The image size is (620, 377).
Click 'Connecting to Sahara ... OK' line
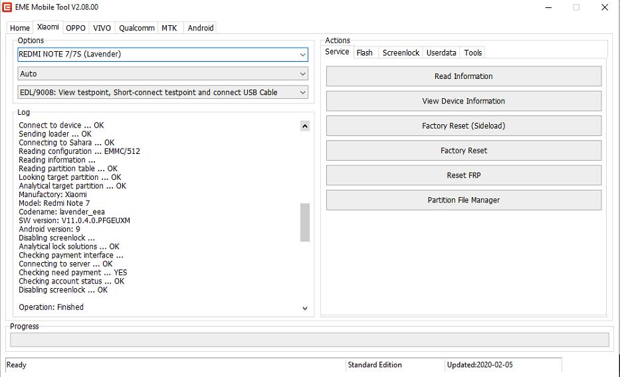click(66, 143)
